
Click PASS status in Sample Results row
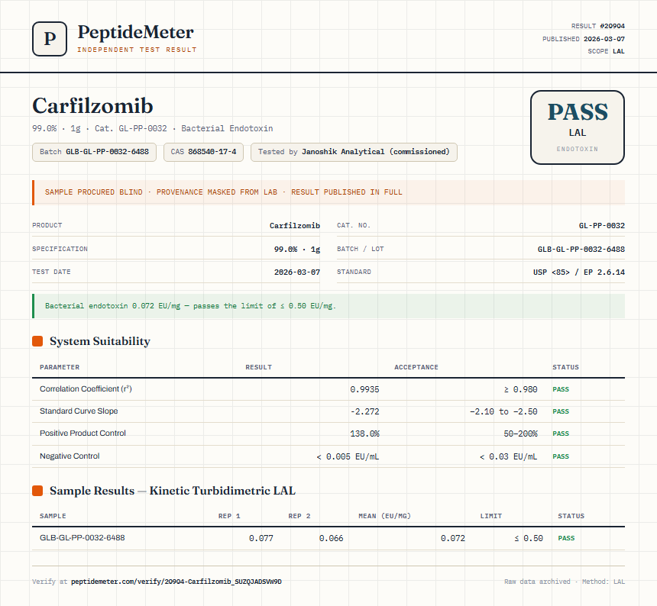pyautogui.click(x=566, y=538)
